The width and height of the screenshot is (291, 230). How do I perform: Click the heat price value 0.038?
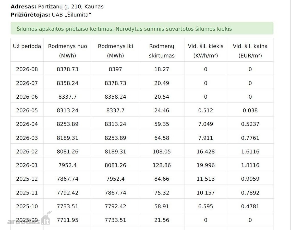click(250, 111)
